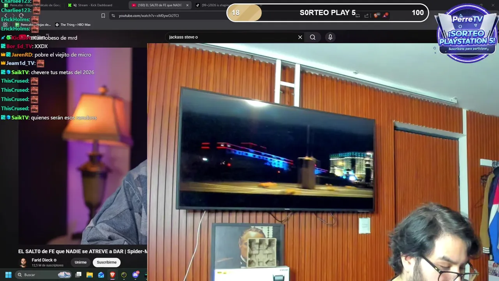Click 12,5 M de suscriptores text
This screenshot has width=499, height=281.
tap(48, 265)
